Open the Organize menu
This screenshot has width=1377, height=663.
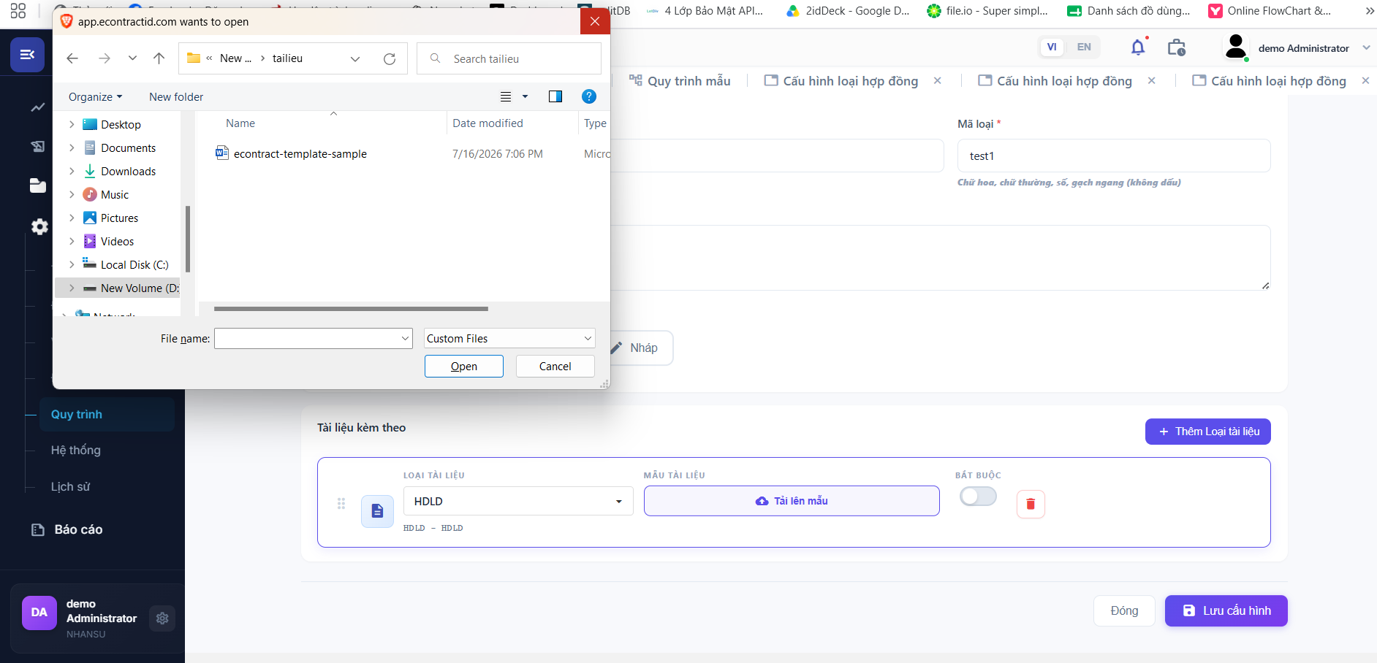coord(95,96)
